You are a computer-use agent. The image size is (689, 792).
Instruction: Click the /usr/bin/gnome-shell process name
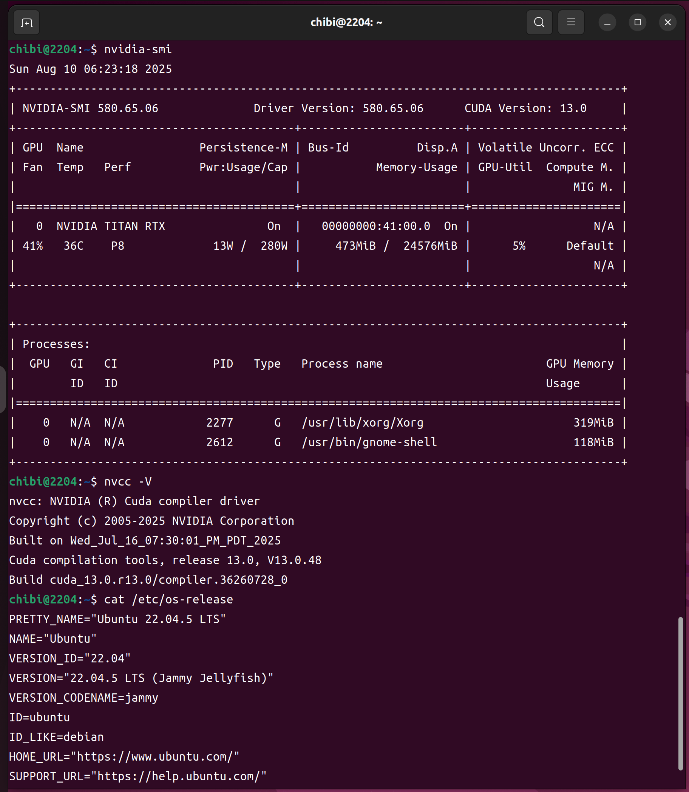[369, 442]
